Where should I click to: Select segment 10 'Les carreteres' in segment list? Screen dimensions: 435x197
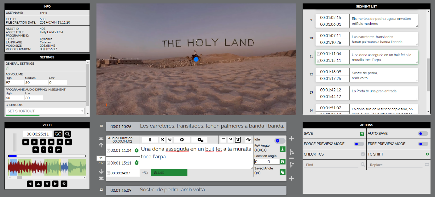[x=384, y=39]
